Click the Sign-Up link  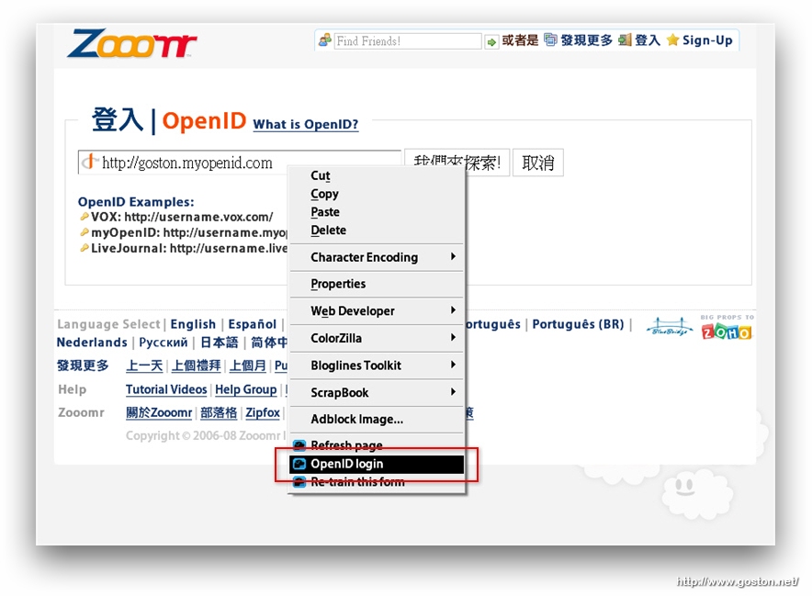point(707,39)
